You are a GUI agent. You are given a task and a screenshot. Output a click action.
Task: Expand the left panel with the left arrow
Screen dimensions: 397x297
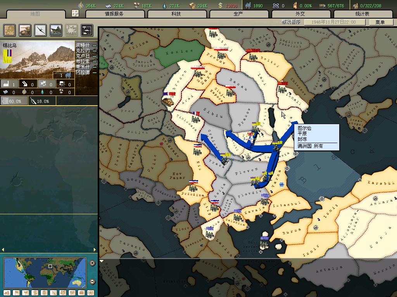coord(3,250)
